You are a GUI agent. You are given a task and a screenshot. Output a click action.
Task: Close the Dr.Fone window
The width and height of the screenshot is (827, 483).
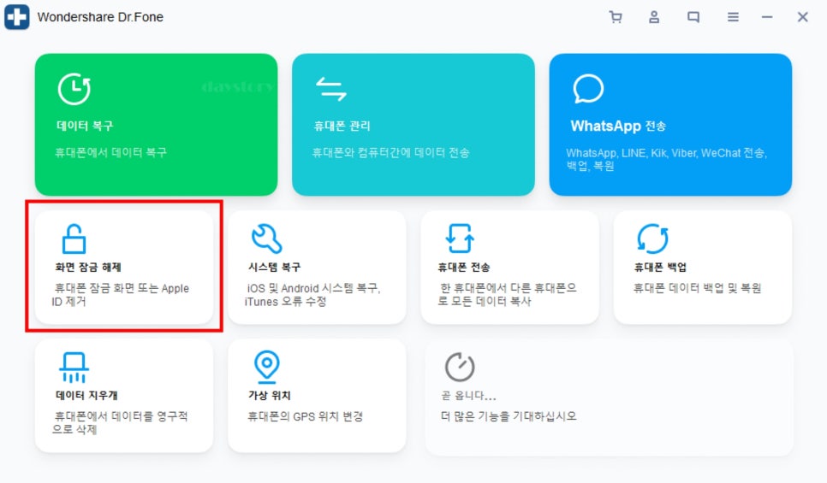(803, 17)
